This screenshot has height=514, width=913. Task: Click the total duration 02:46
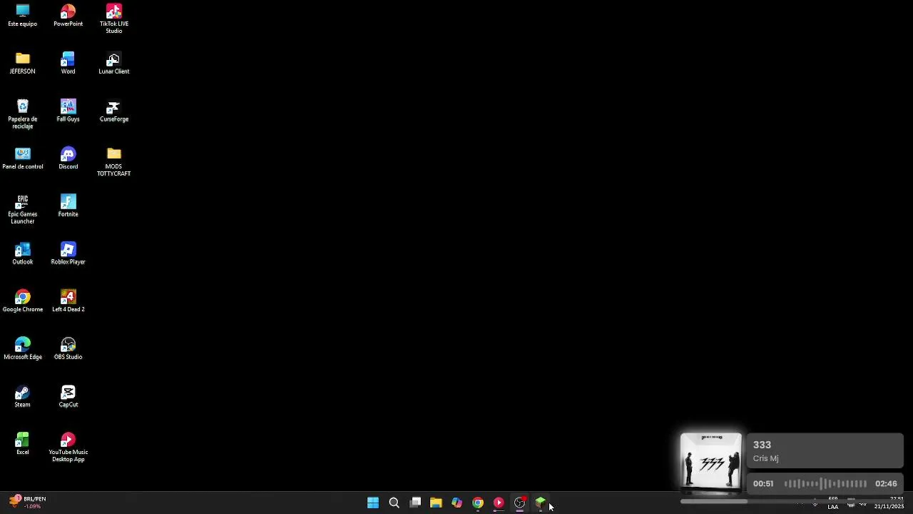coord(886,484)
